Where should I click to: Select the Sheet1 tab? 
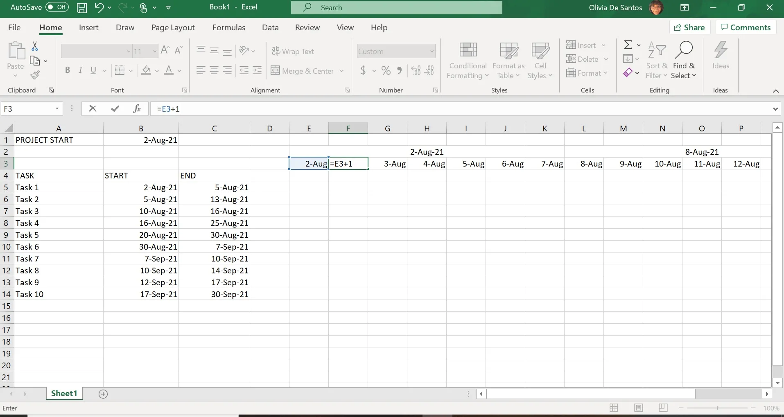pos(63,393)
